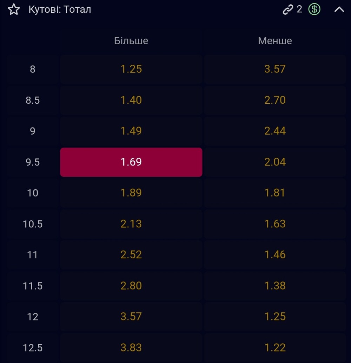Collapse the Кутові: Тотал market section
This screenshot has height=363, width=351.
(x=339, y=9)
